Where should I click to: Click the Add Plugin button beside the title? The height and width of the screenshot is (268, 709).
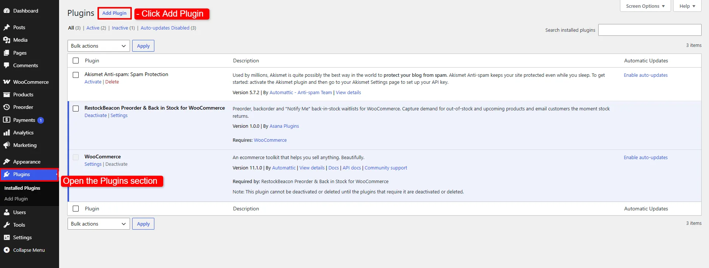(x=114, y=13)
